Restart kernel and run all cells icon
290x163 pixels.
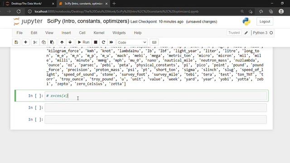(x=111, y=42)
